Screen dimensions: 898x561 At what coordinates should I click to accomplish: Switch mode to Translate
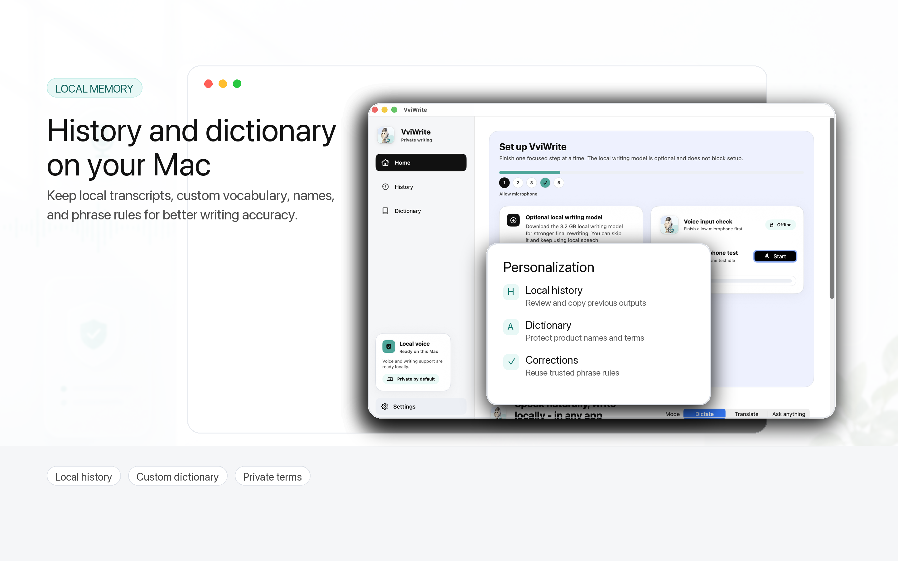746,414
